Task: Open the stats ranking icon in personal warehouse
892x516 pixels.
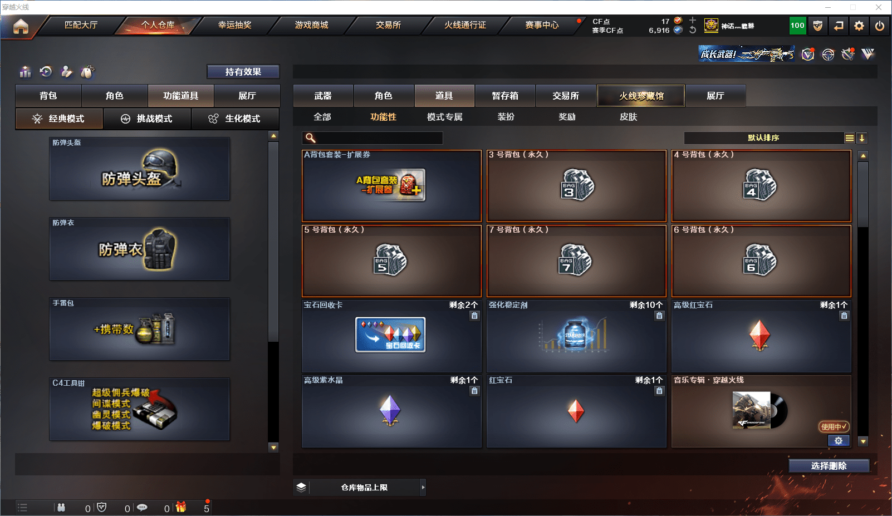Action: 25,71
